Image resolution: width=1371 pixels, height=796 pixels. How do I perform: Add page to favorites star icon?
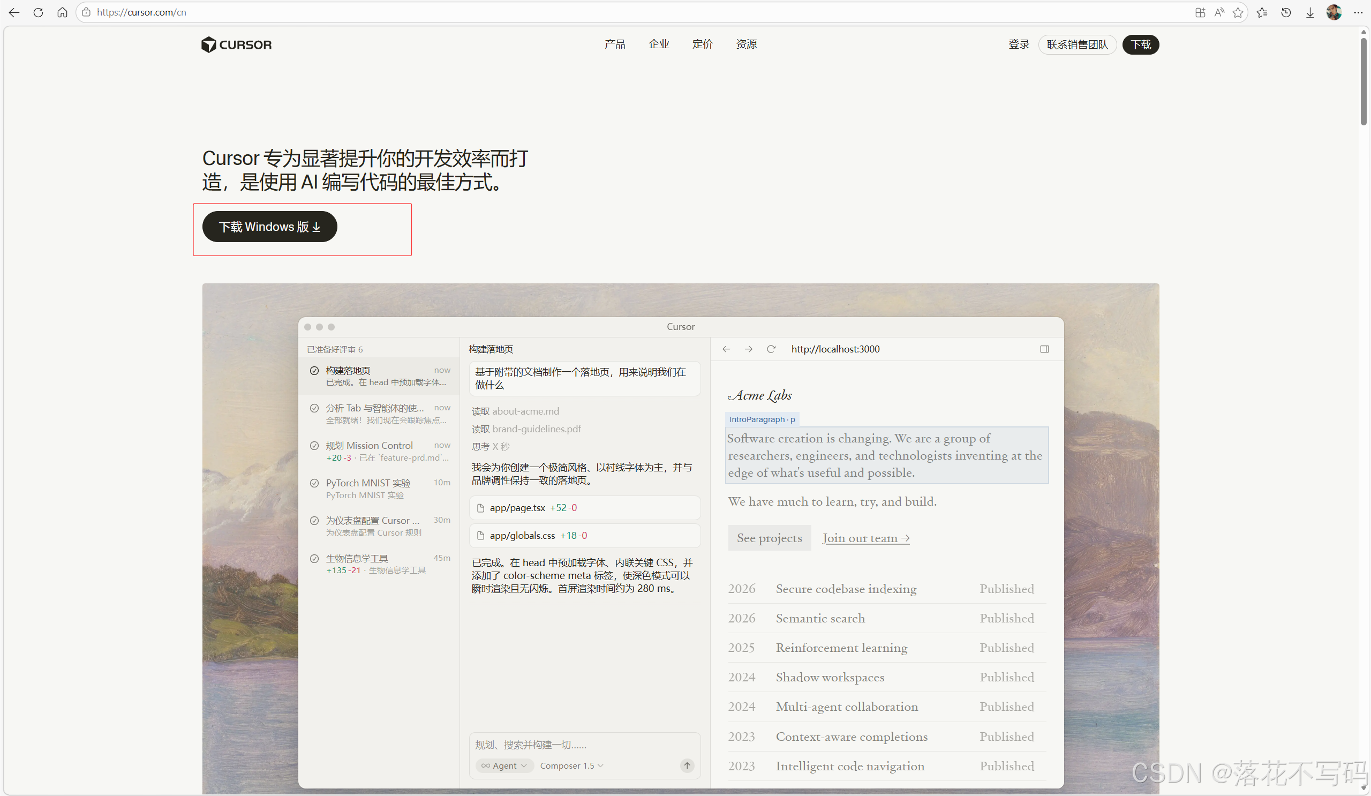click(x=1238, y=12)
